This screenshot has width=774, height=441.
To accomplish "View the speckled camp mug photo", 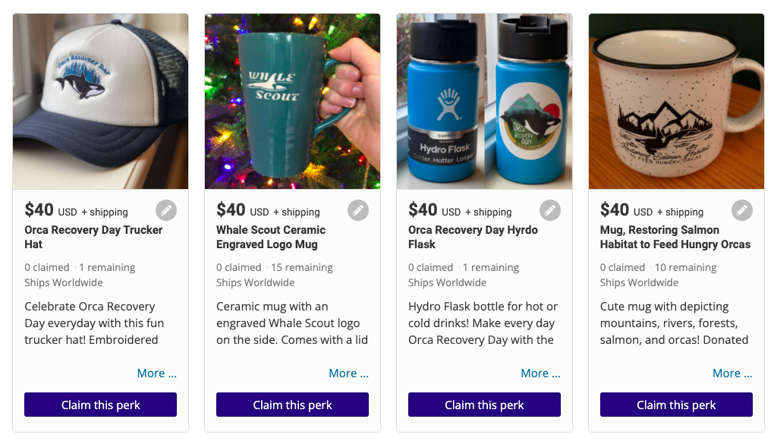I will (x=676, y=101).
